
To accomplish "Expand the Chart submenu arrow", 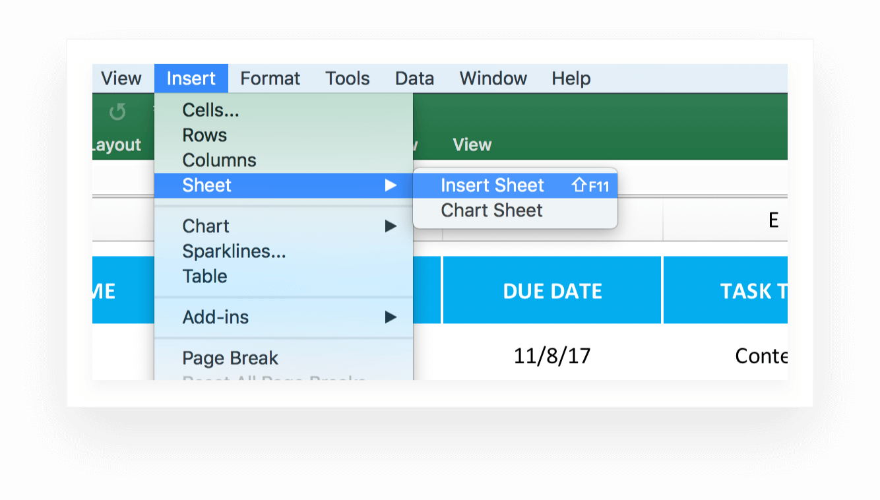I will (x=391, y=226).
